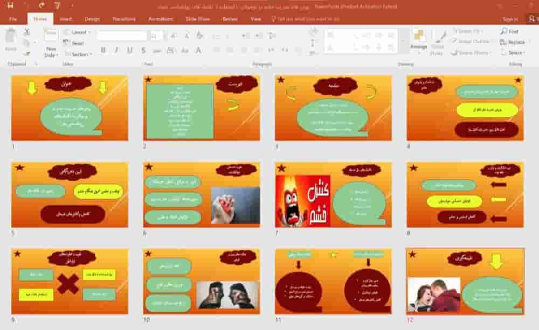Click the Font Color button
Image resolution: width=539 pixels, height=330 pixels.
[198, 51]
